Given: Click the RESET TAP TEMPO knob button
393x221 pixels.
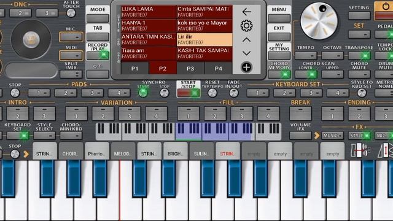Looking at the screenshot, I should 212,93.
